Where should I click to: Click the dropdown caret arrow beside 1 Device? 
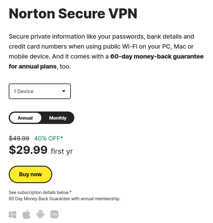pyautogui.click(x=64, y=91)
